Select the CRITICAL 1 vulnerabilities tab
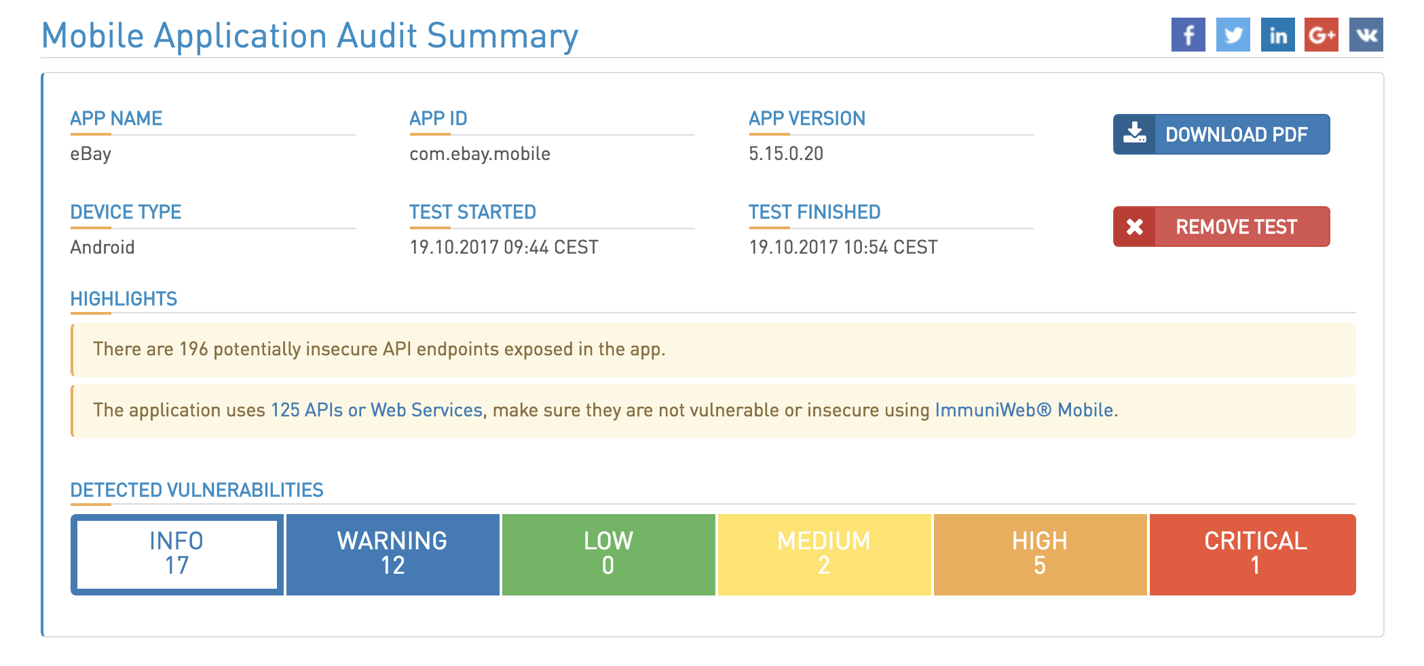This screenshot has width=1424, height=666. (x=1253, y=554)
